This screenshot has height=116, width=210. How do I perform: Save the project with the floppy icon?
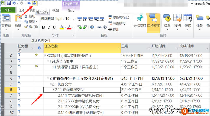coord(9,3)
